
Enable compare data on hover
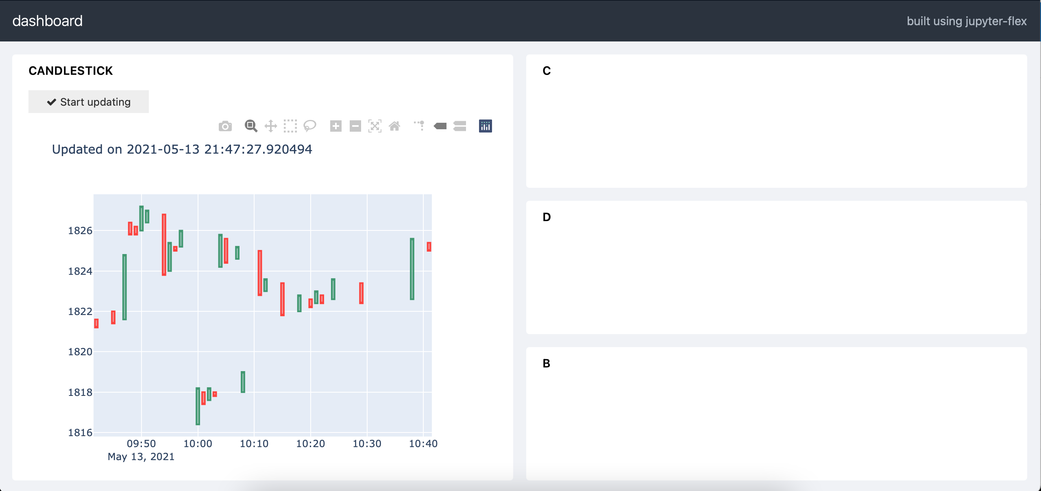[460, 126]
